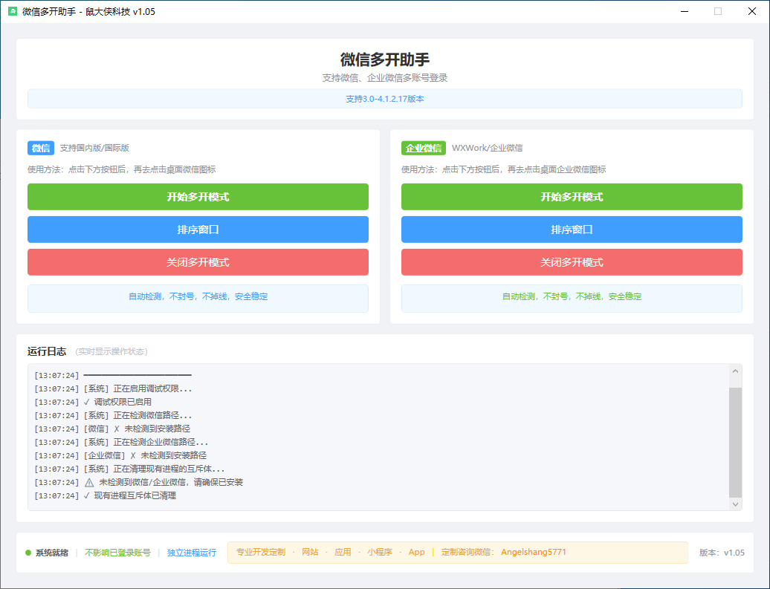Click the green 企业微信 badge label
This screenshot has width=770, height=589.
coord(424,148)
